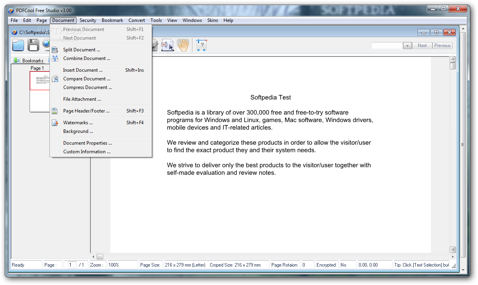
Task: Select Compare Document menu entry
Action: [101, 79]
